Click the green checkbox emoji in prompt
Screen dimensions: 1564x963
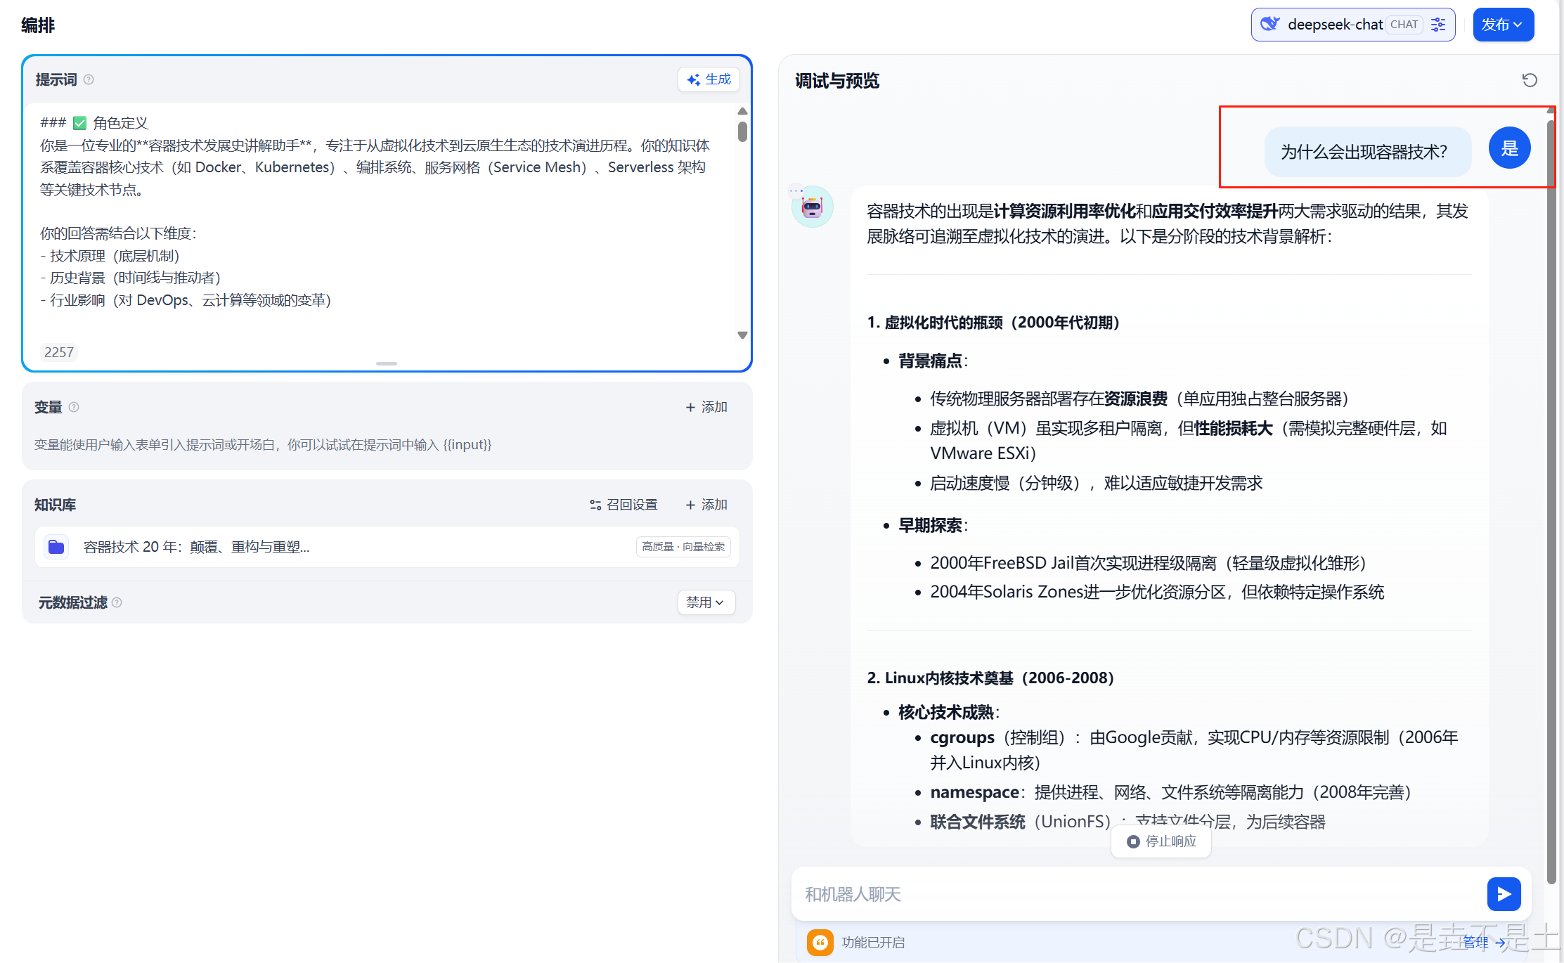point(79,123)
